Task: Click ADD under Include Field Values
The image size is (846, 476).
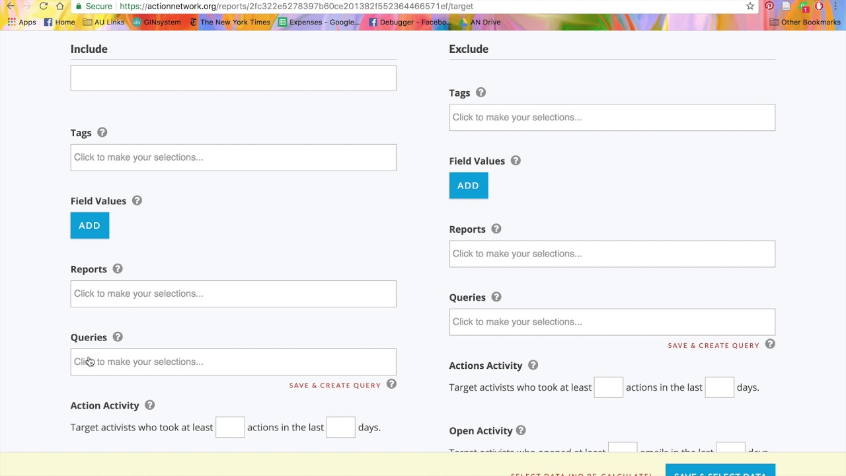Action: (90, 225)
